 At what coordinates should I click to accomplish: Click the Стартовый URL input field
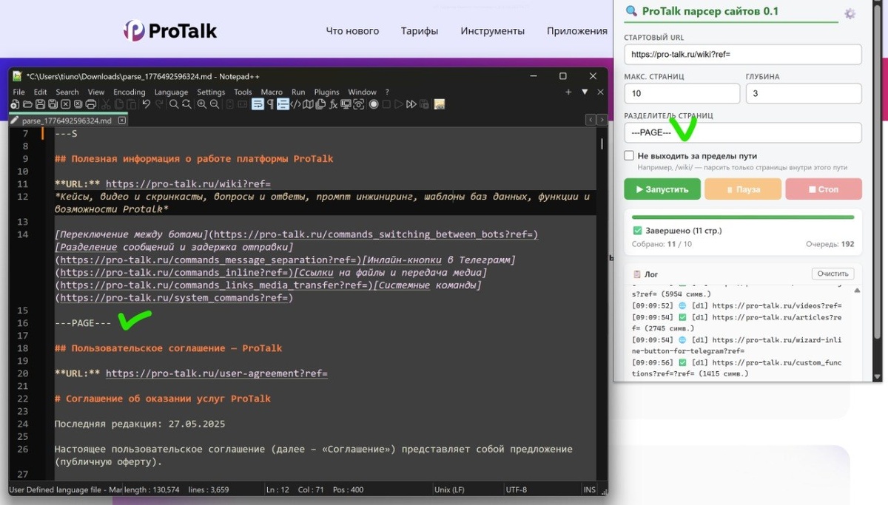[x=743, y=54]
